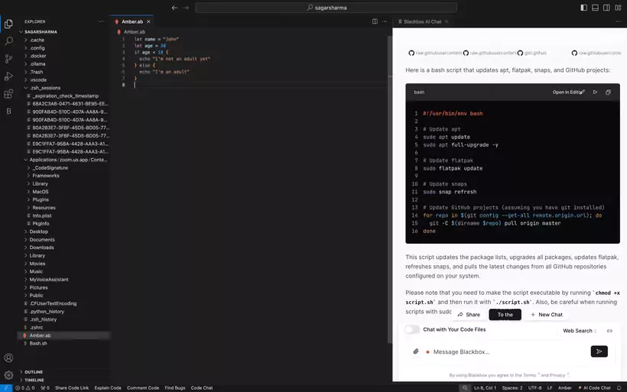Attach a file to Blackbox message

pos(416,352)
